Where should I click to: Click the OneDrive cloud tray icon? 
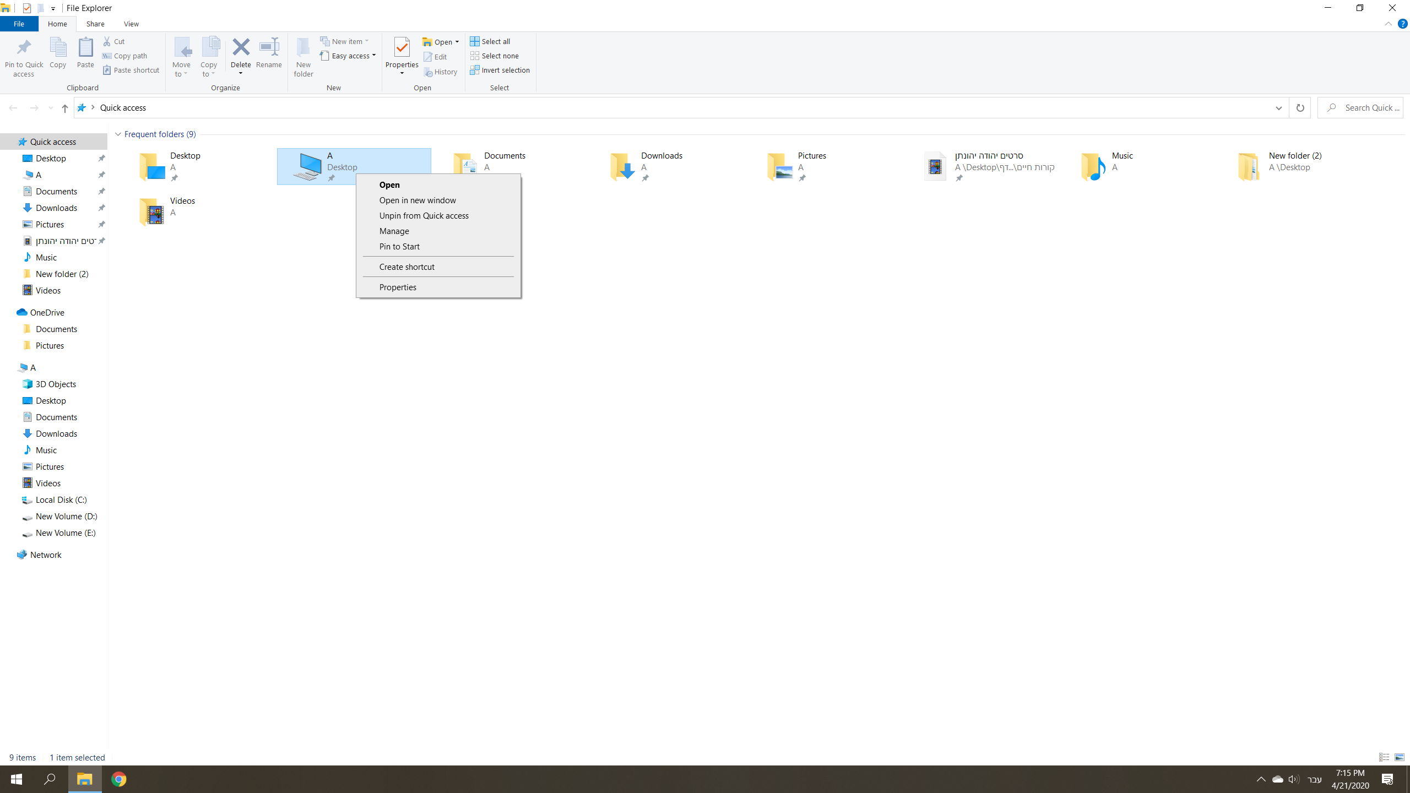[1277, 779]
